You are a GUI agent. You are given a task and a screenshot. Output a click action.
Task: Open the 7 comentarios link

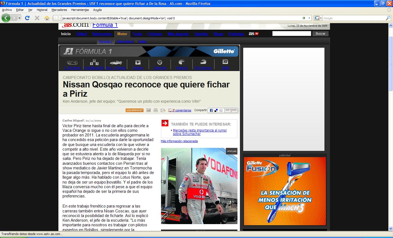pyautogui.click(x=182, y=110)
